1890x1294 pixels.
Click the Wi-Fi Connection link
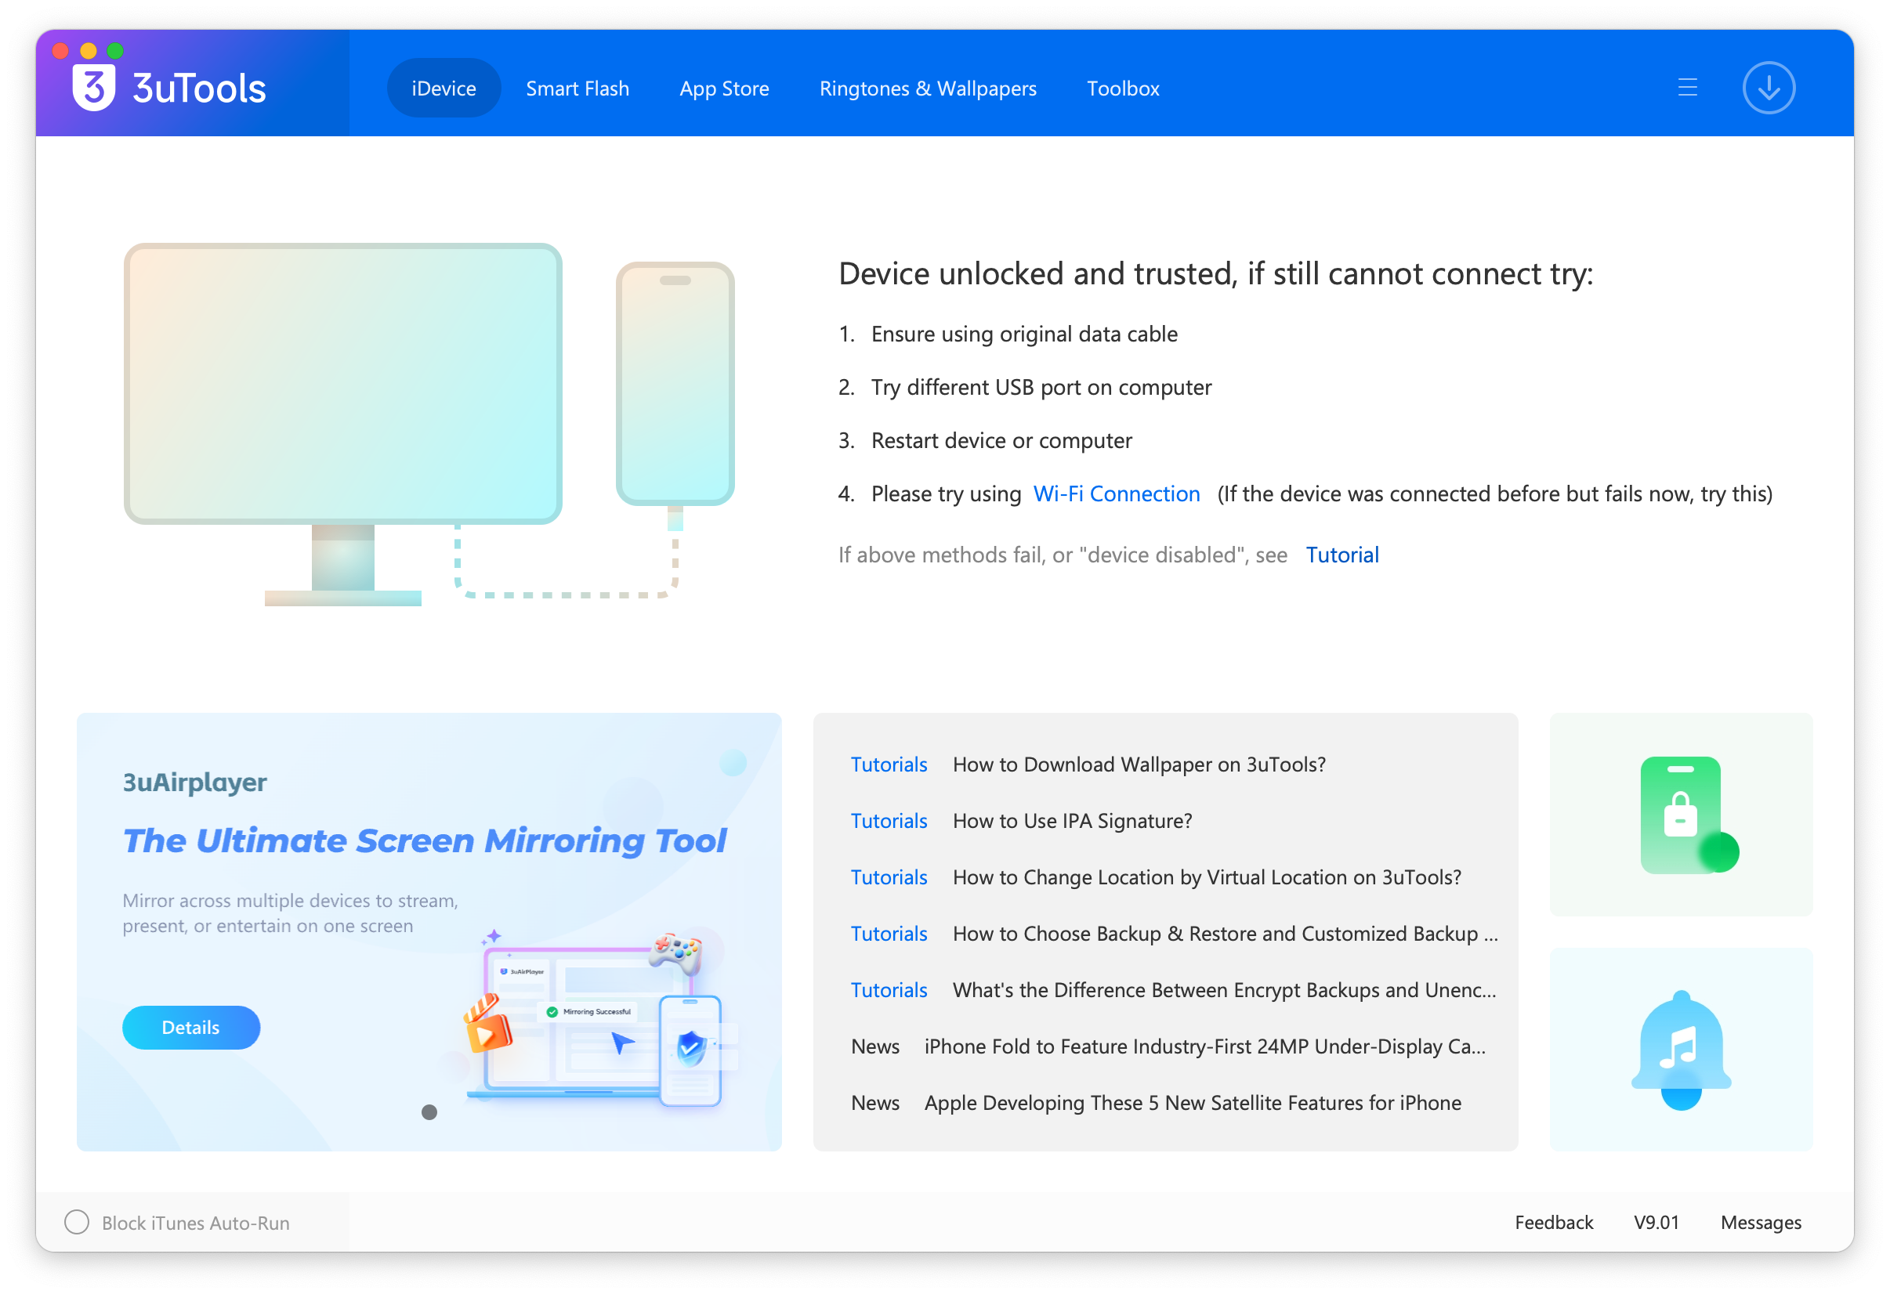1116,493
